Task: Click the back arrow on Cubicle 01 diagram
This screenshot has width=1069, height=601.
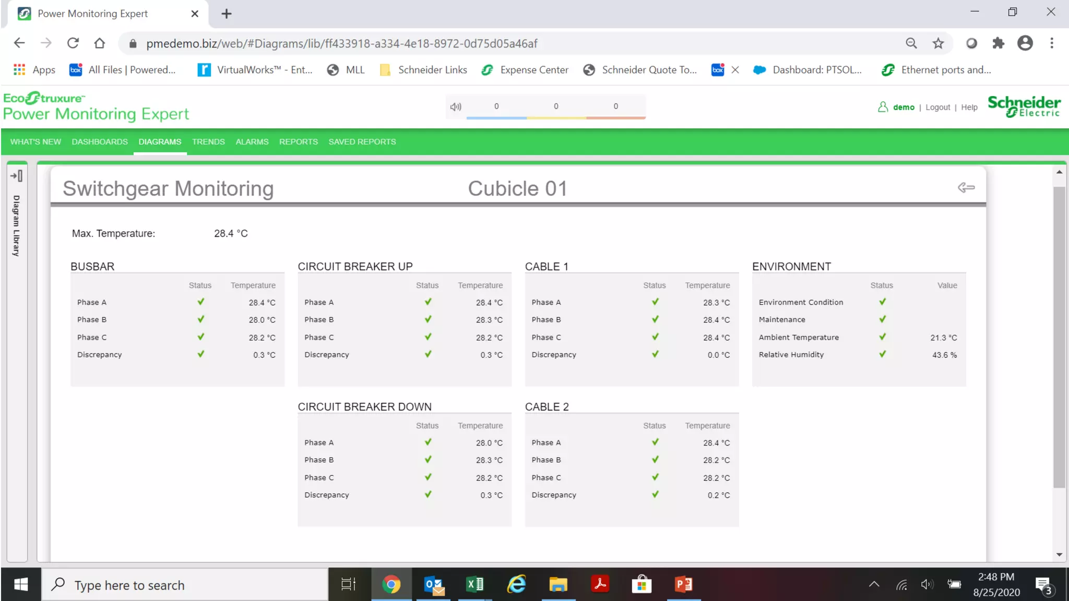Action: pos(966,188)
